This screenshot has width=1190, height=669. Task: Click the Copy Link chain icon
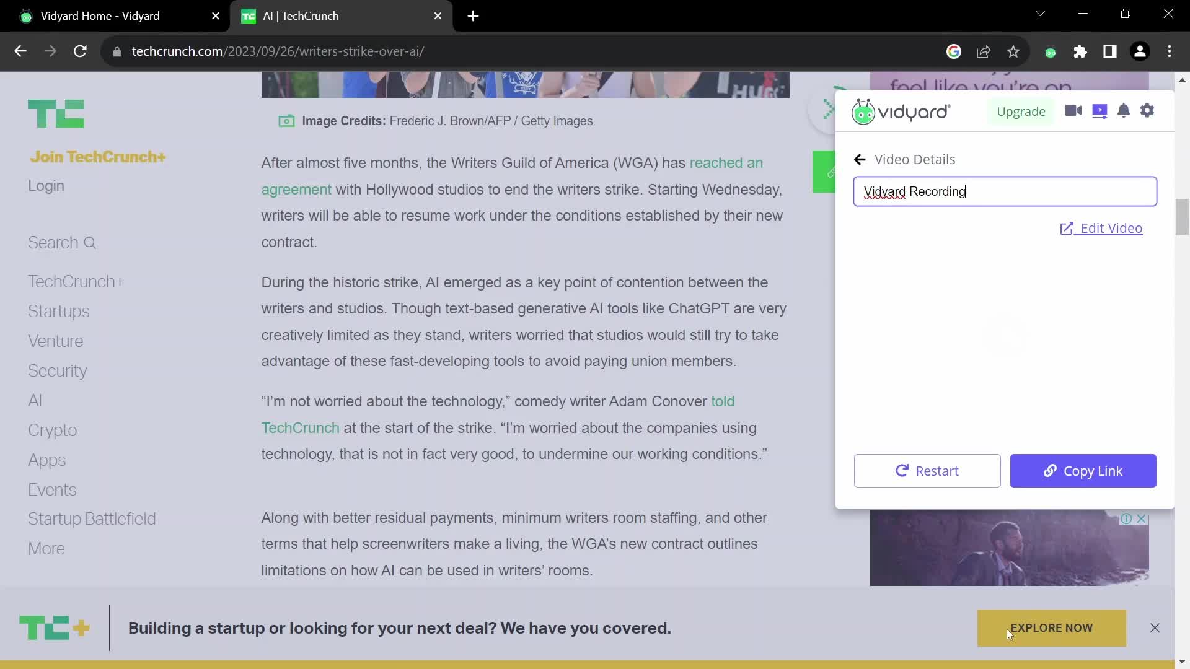[1049, 471]
